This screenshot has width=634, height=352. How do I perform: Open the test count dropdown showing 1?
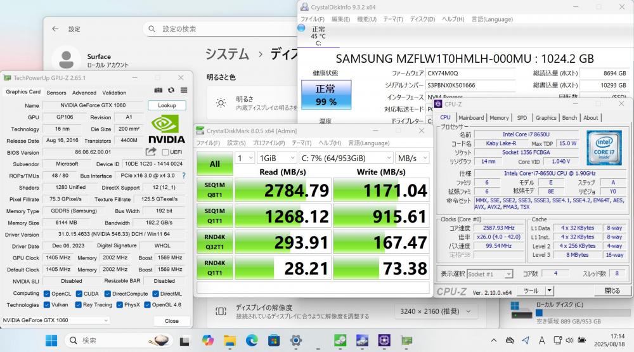tap(245, 158)
